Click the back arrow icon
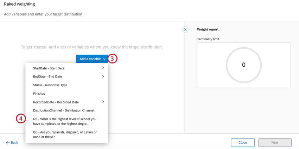Viewport: 299px width, 149px height. (8, 143)
